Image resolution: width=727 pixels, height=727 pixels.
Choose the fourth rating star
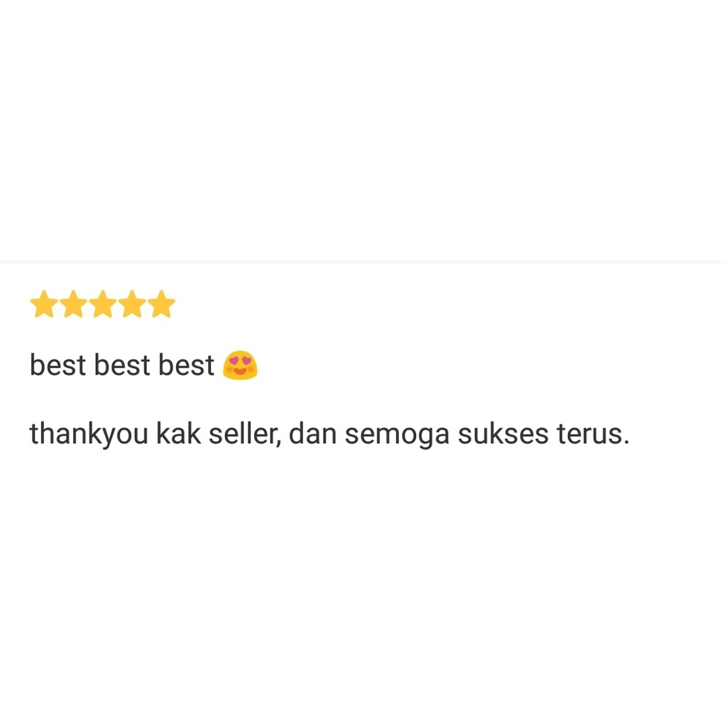coord(132,304)
